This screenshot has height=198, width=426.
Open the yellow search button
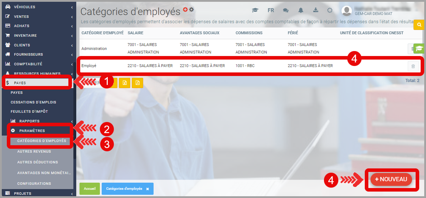418,25
